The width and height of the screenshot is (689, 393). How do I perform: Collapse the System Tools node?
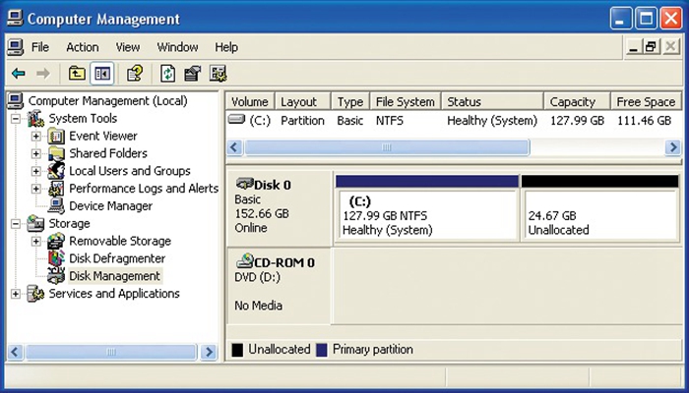pyautogui.click(x=16, y=119)
